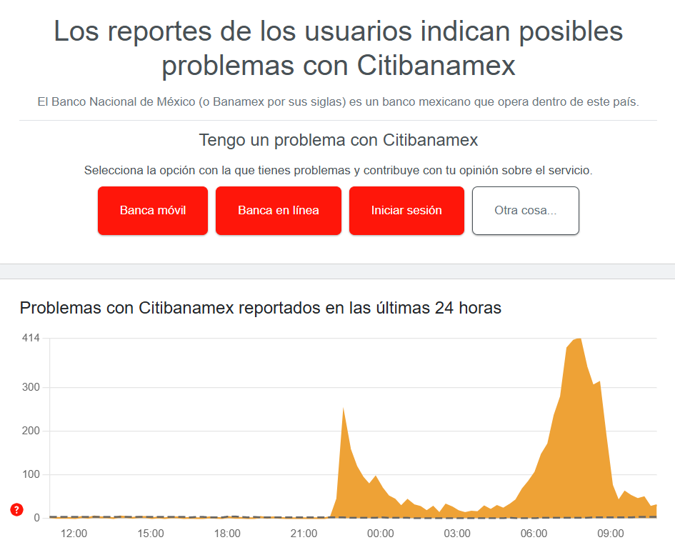This screenshot has width=675, height=545.
Task: Click the Banco Nacional de México description text
Action: (x=339, y=101)
